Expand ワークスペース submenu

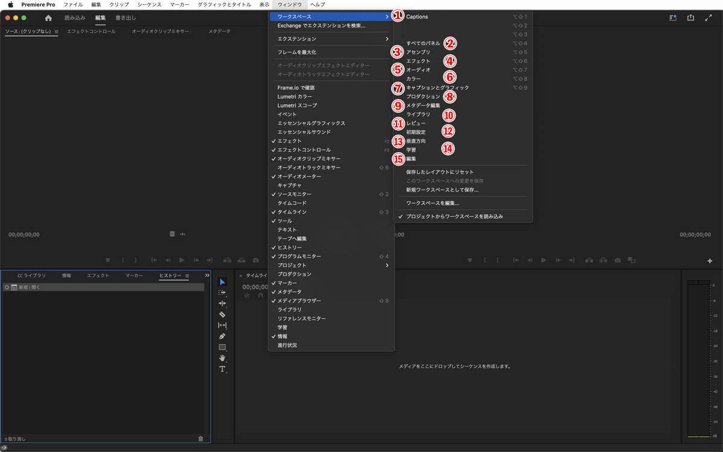coord(330,16)
